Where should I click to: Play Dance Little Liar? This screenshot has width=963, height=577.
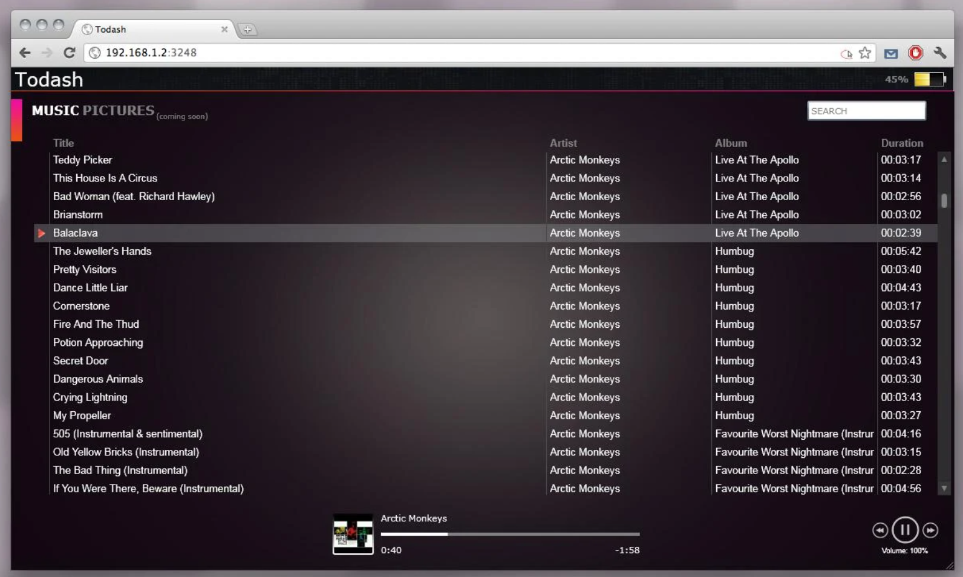(x=90, y=288)
